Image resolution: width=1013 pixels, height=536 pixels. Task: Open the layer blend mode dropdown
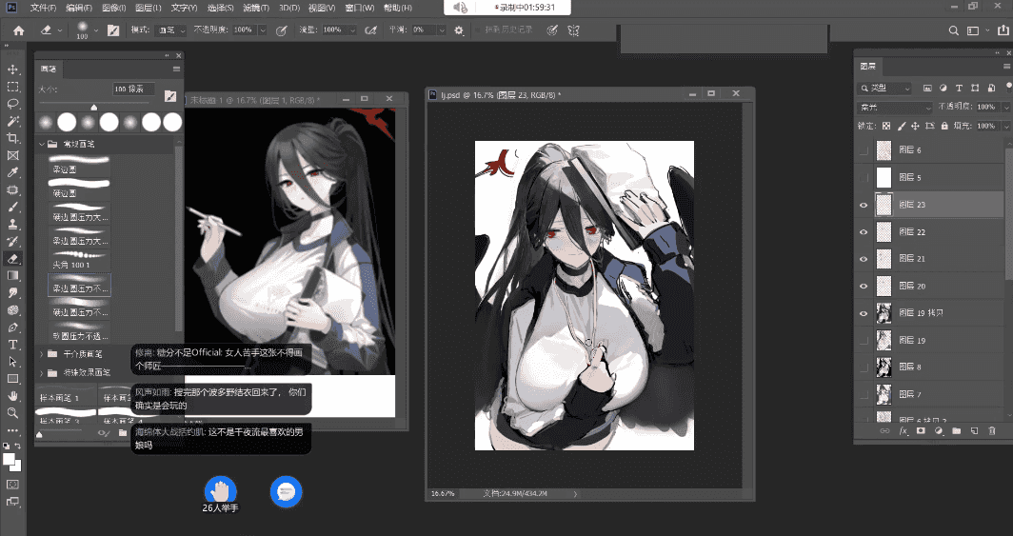tap(895, 108)
